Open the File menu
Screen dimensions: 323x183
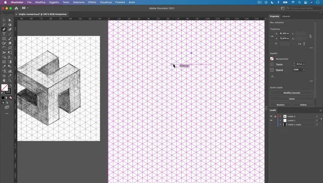[29, 2]
